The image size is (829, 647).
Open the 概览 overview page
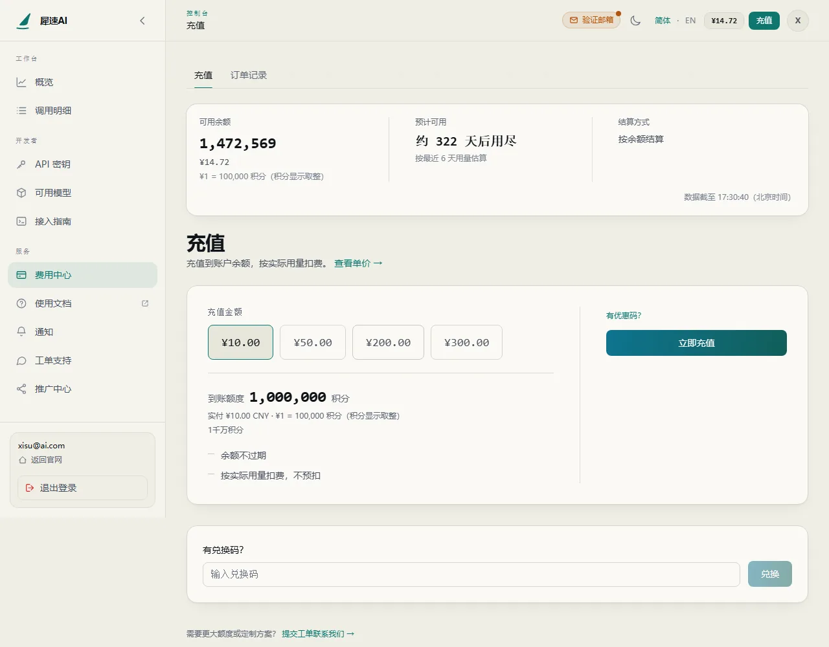tap(82, 82)
